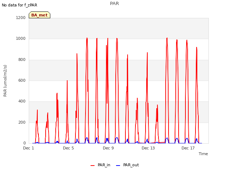Click the Dec 9 x-axis label
Image resolution: width=230 pixels, height=172 pixels.
click(x=108, y=148)
